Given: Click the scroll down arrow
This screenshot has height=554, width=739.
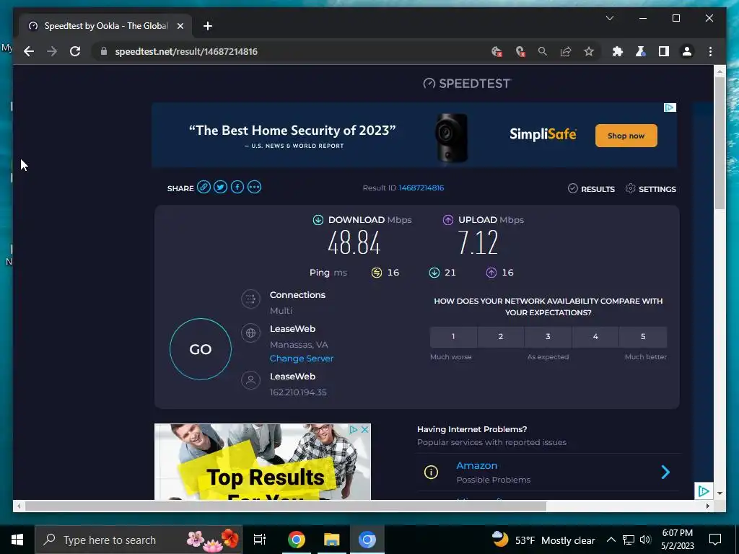Looking at the screenshot, I should (x=720, y=493).
